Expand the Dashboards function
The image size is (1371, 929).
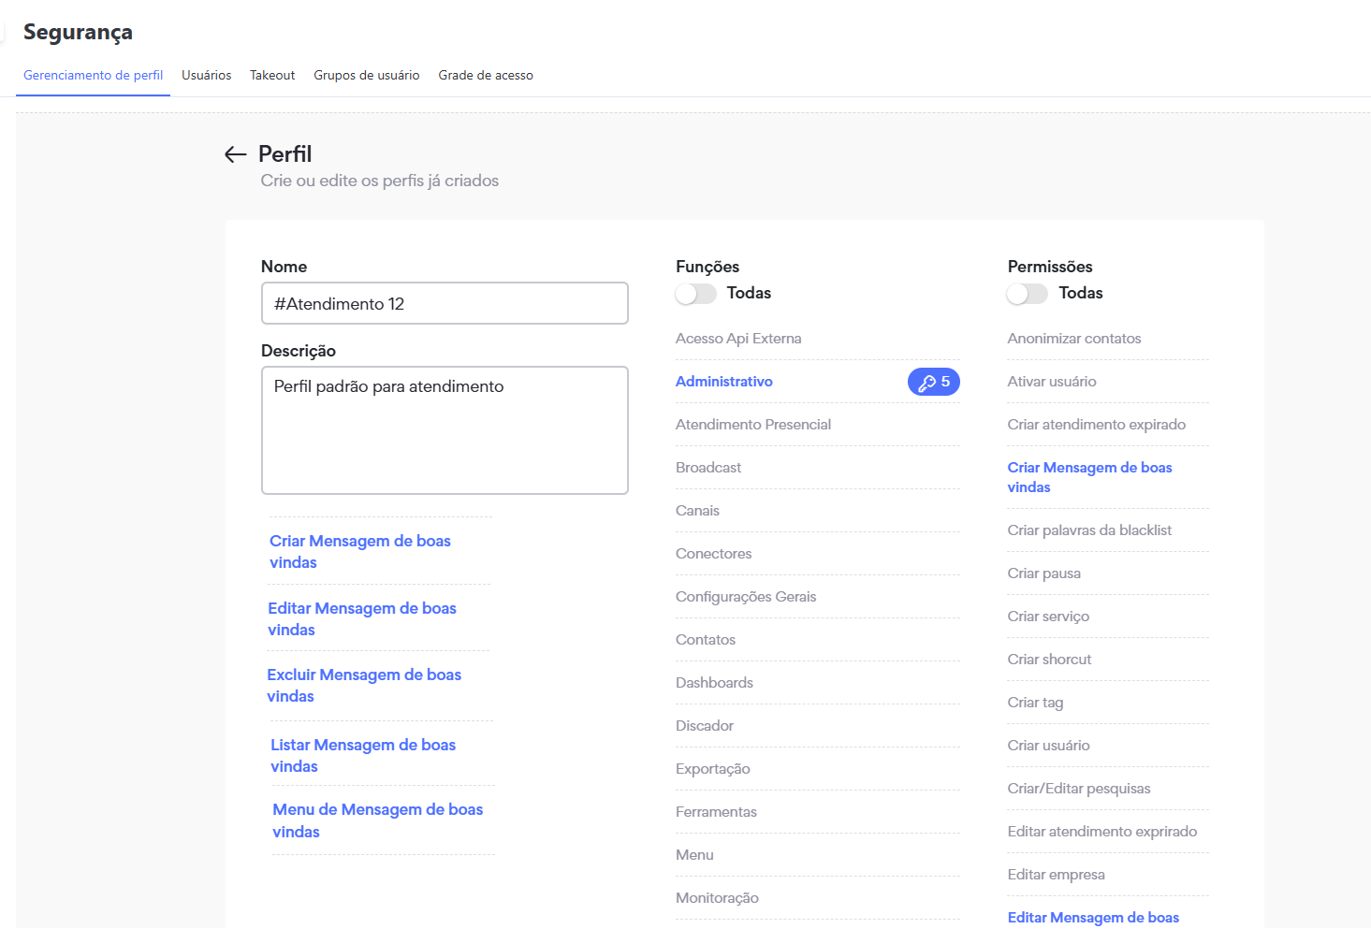(x=714, y=683)
